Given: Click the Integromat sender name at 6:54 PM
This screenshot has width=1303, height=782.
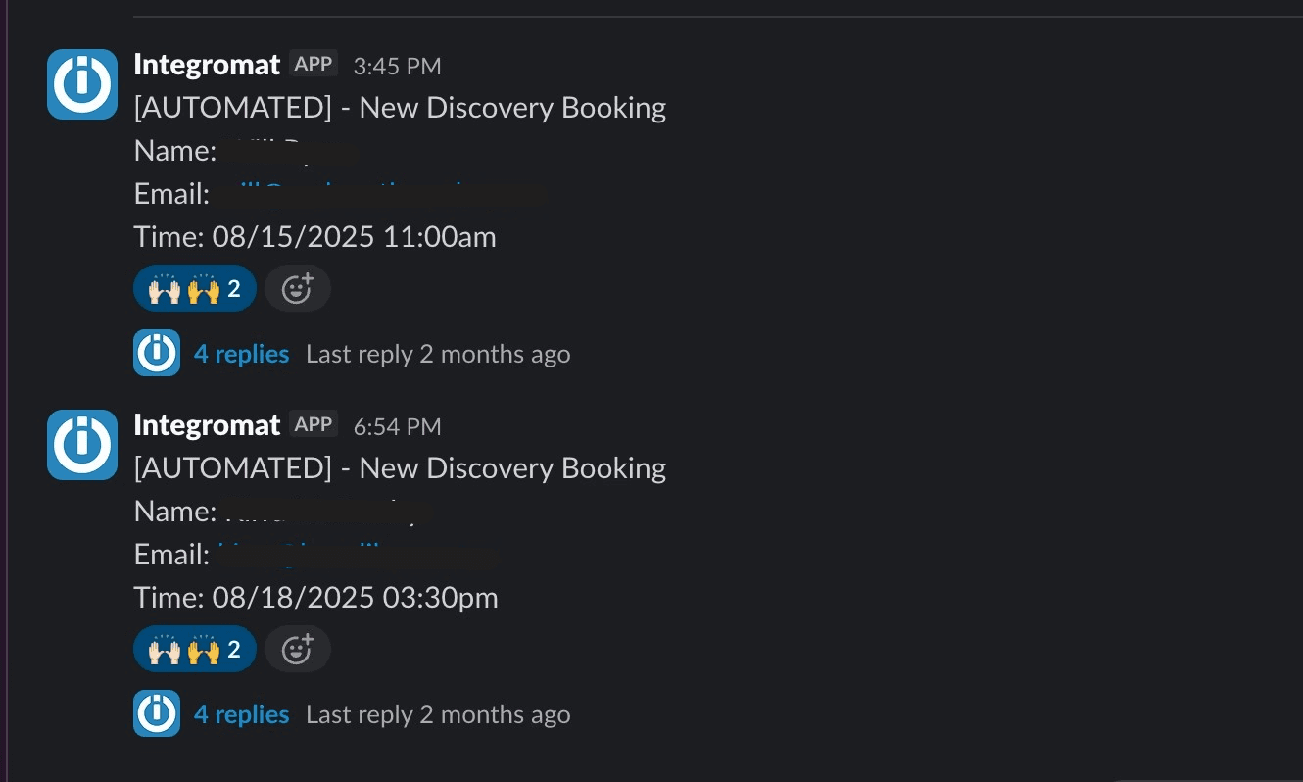Looking at the screenshot, I should point(207,425).
